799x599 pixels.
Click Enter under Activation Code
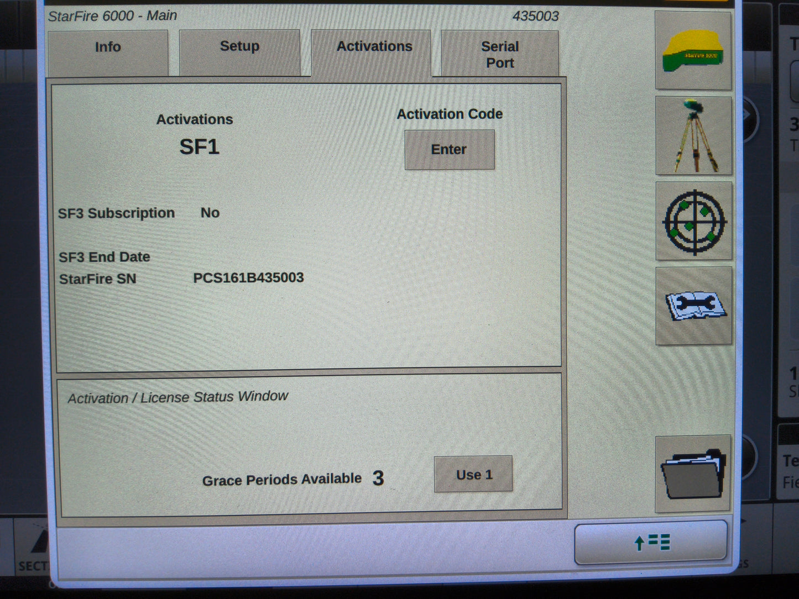pos(450,150)
